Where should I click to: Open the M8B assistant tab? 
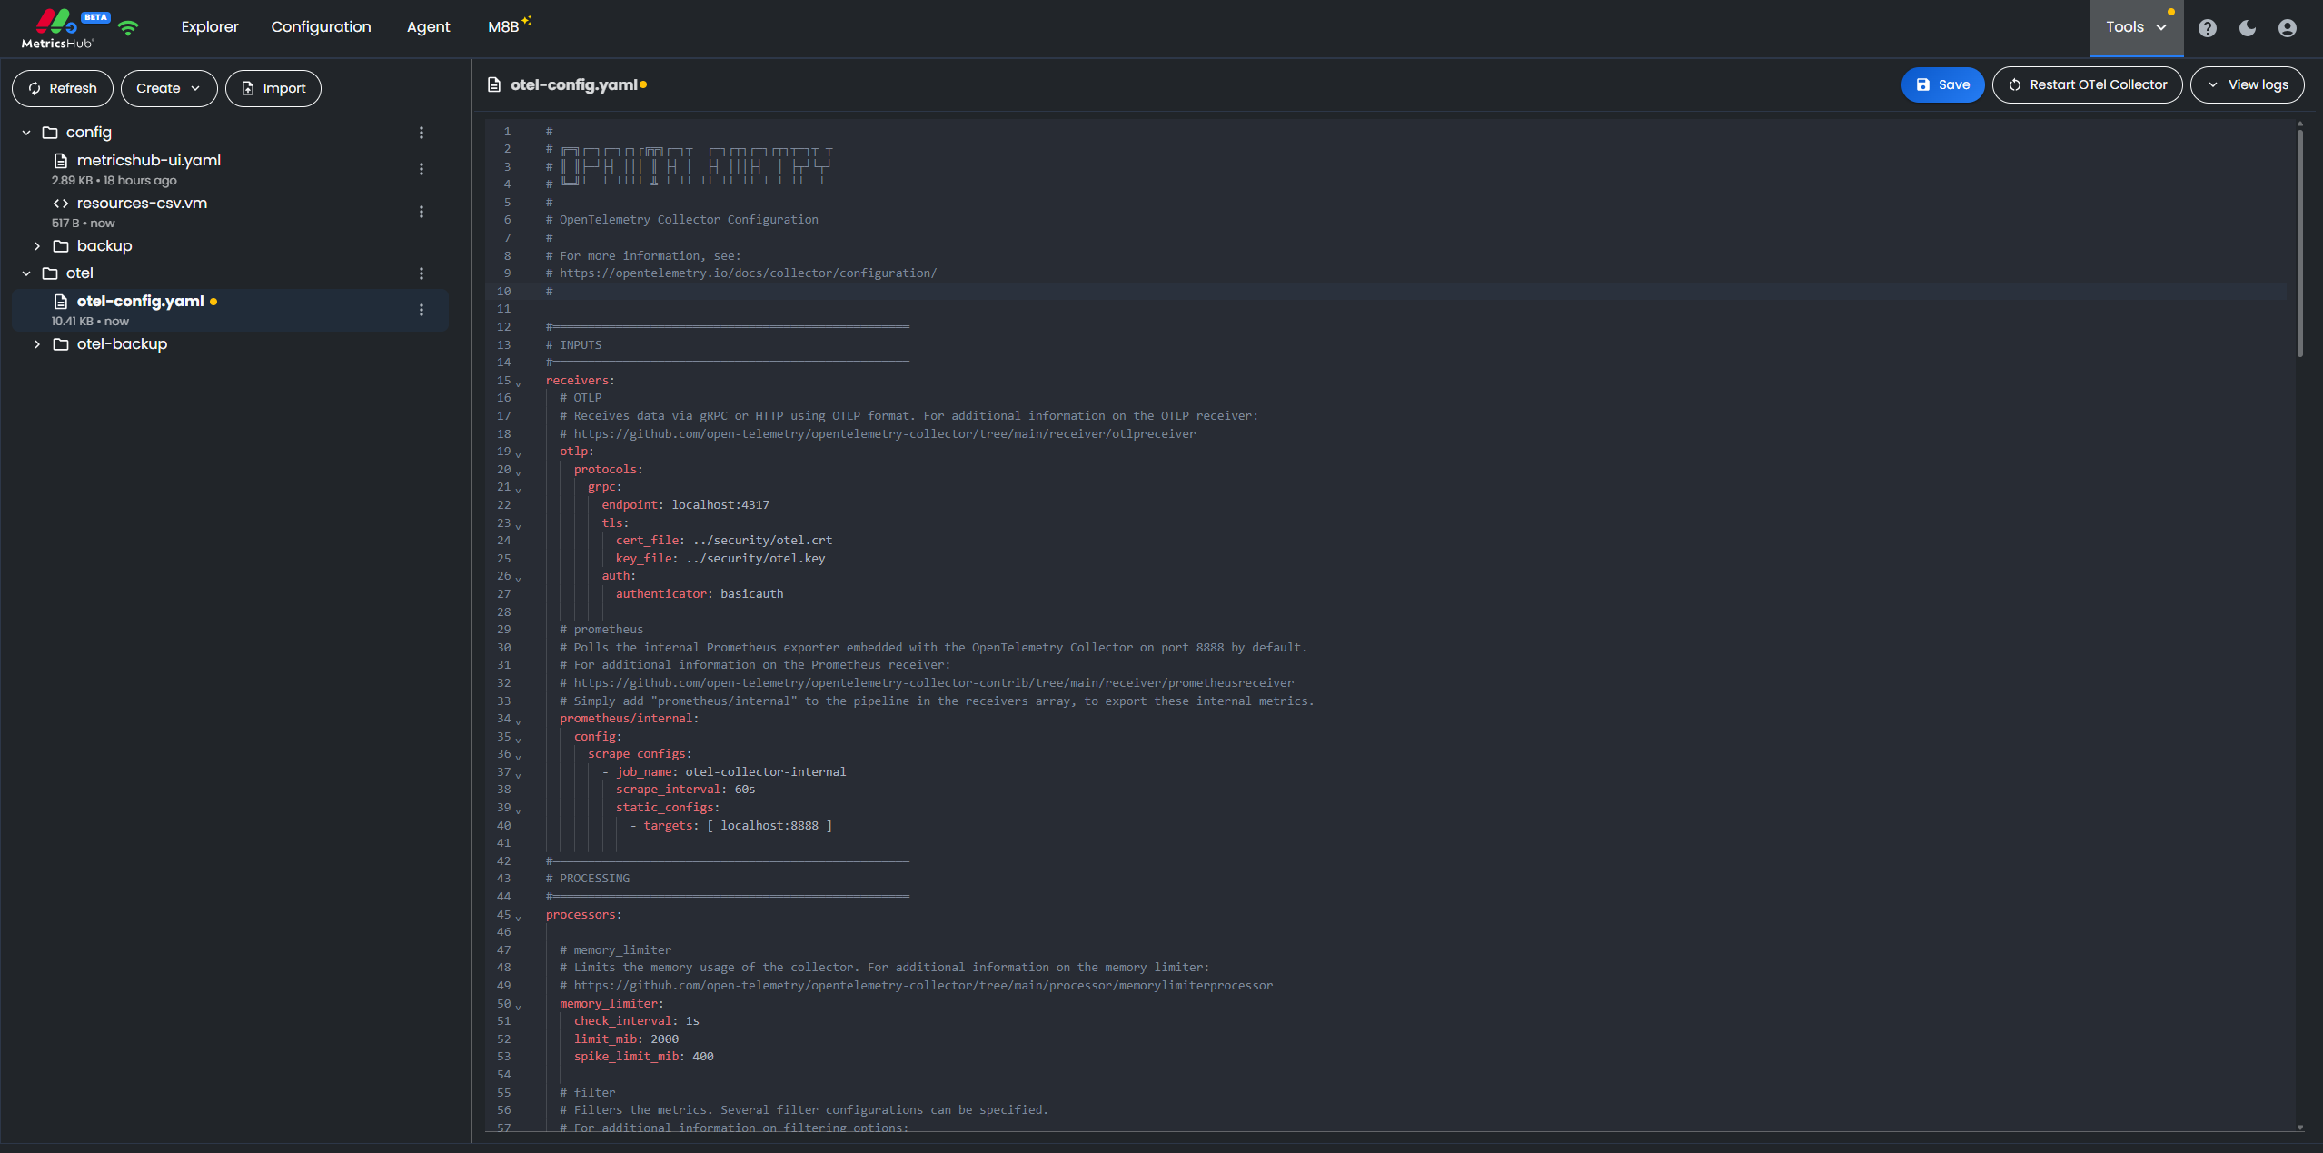coord(509,26)
